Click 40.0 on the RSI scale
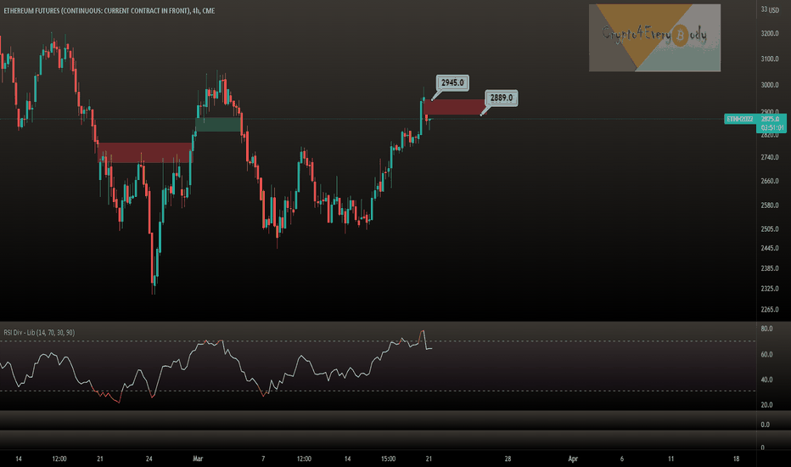 pyautogui.click(x=766, y=380)
